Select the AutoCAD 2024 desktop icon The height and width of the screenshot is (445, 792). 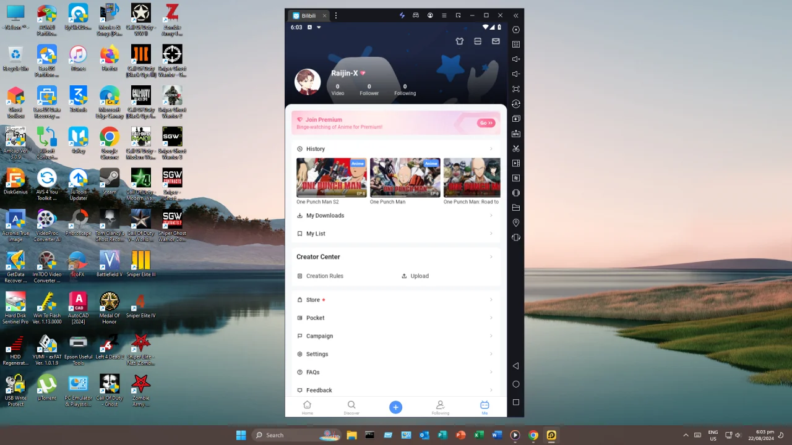point(78,308)
